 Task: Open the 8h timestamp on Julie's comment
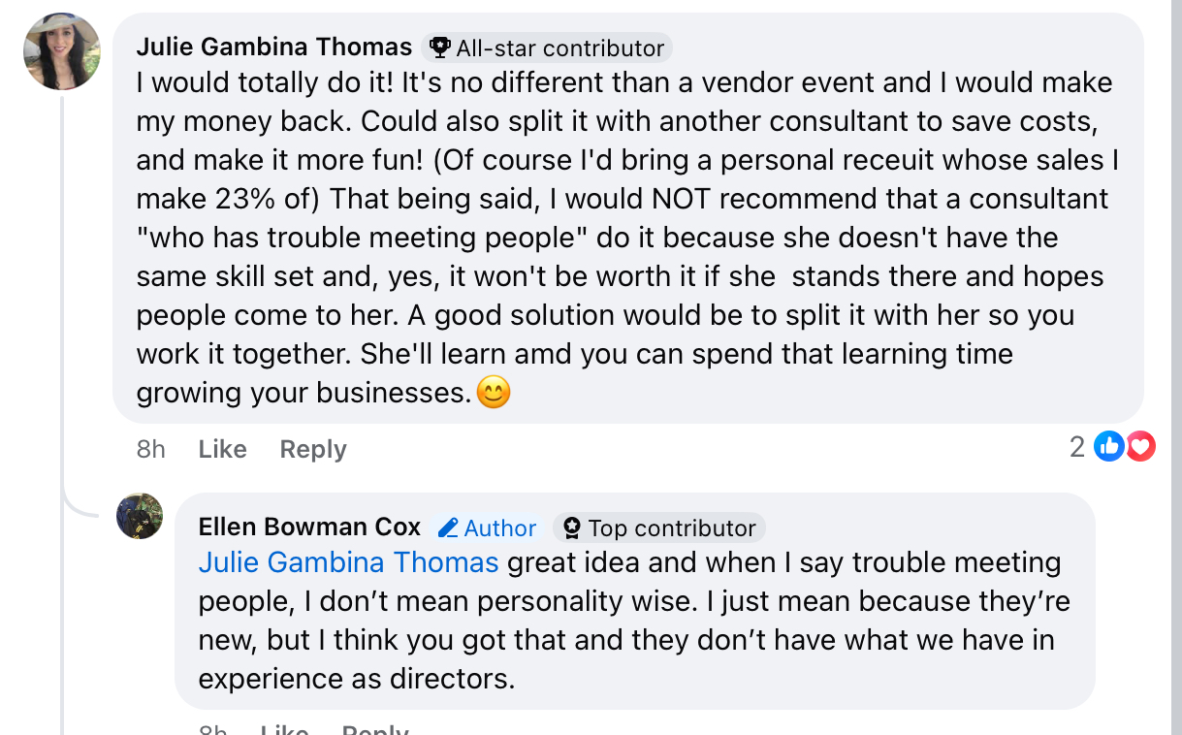point(150,449)
